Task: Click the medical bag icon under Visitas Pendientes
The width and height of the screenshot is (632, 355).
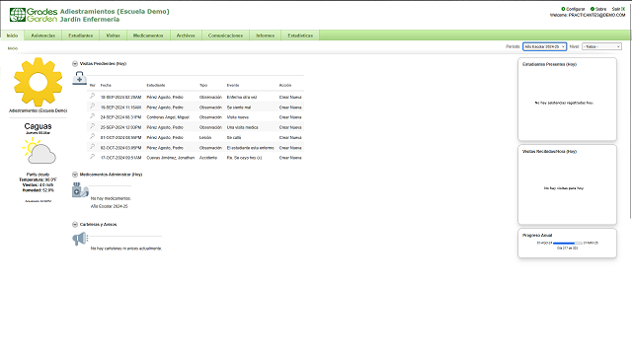Action: (x=79, y=78)
